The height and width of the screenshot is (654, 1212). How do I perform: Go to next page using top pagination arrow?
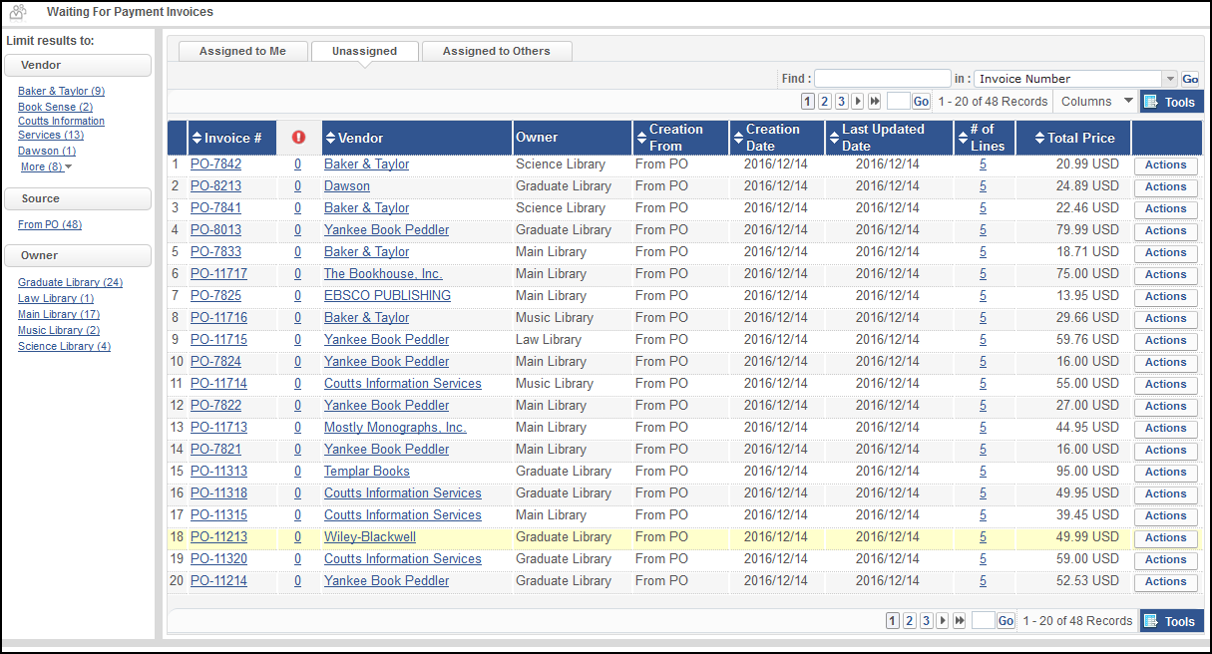[x=857, y=102]
